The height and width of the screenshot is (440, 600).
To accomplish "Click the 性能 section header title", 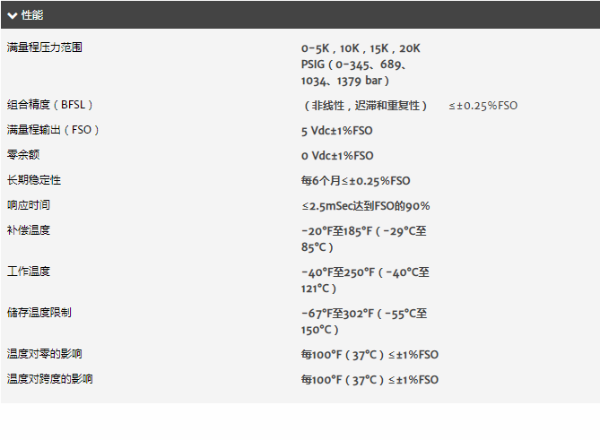I will coord(32,15).
